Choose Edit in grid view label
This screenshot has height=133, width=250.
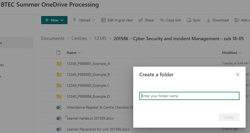coord(120,20)
